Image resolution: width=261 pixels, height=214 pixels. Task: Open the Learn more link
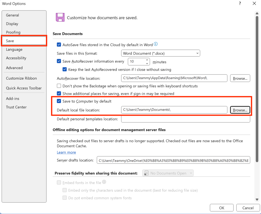pos(66,152)
